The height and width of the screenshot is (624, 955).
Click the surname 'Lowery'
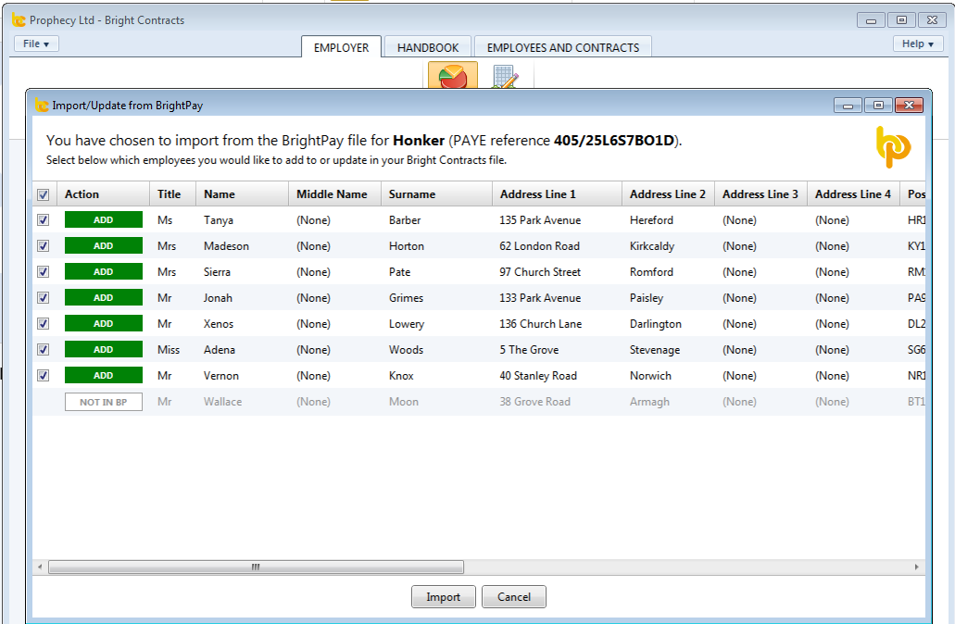tap(407, 324)
